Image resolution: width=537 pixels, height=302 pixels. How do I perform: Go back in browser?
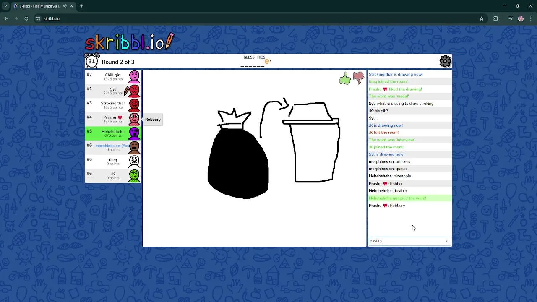click(x=6, y=18)
